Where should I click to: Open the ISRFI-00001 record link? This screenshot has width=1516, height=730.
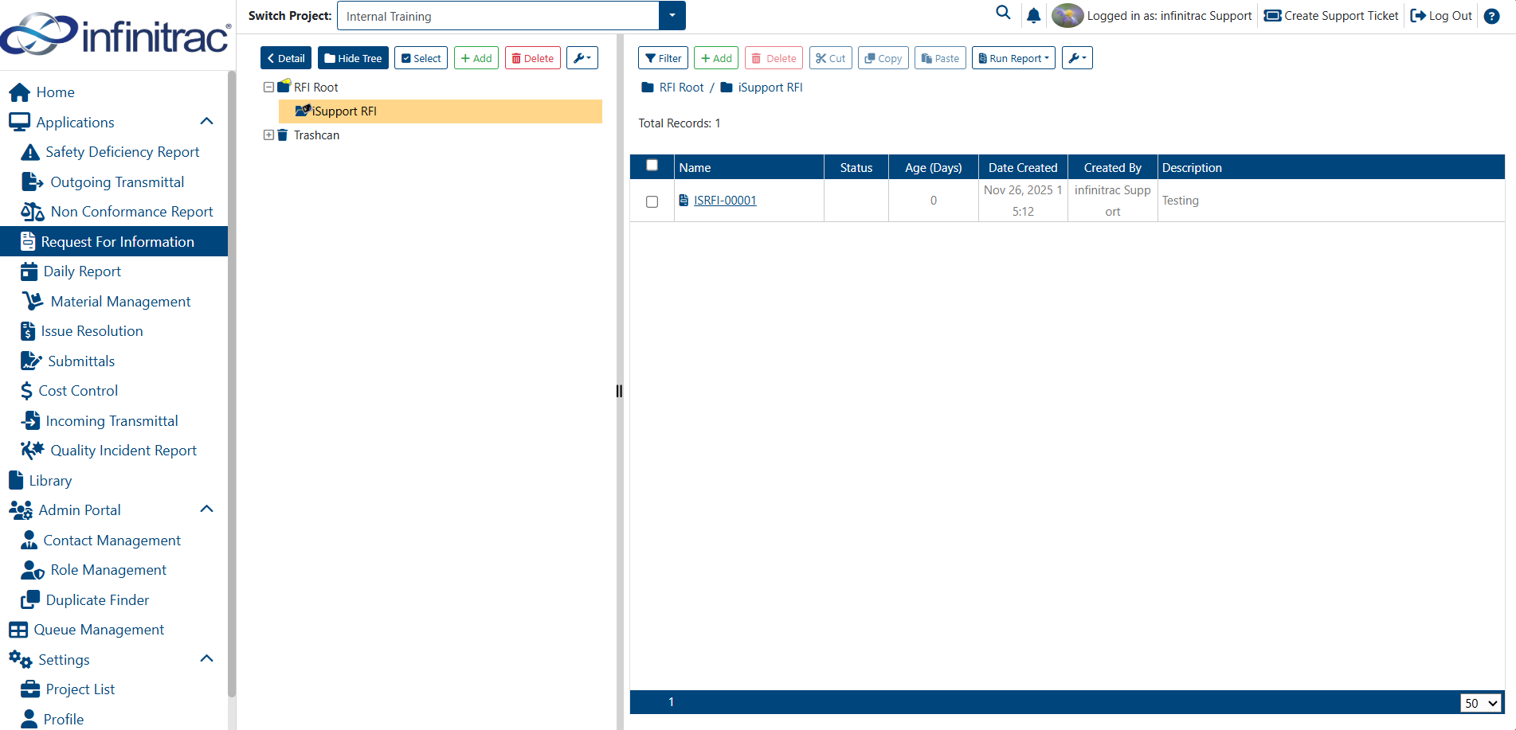(x=725, y=201)
